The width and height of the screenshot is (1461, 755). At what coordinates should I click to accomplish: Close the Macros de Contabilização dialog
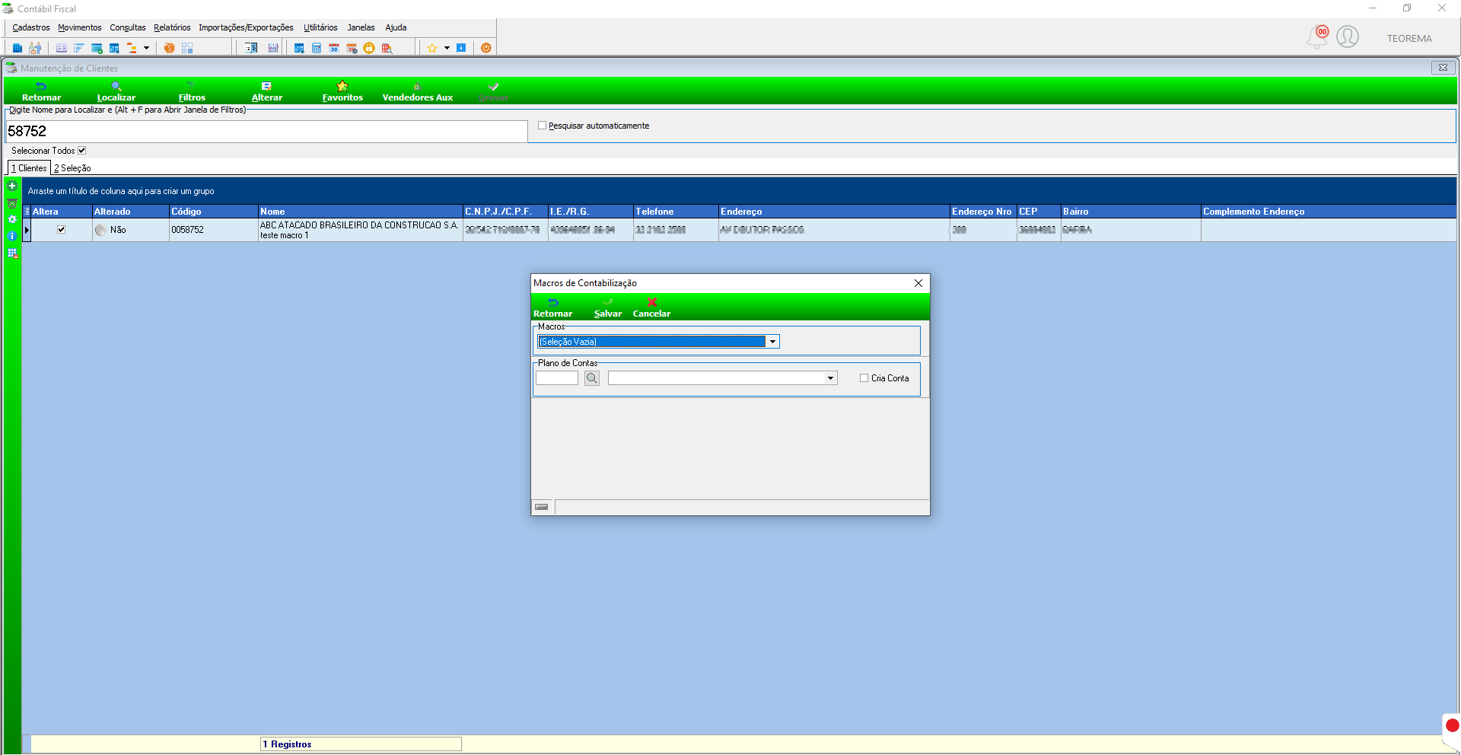click(918, 283)
